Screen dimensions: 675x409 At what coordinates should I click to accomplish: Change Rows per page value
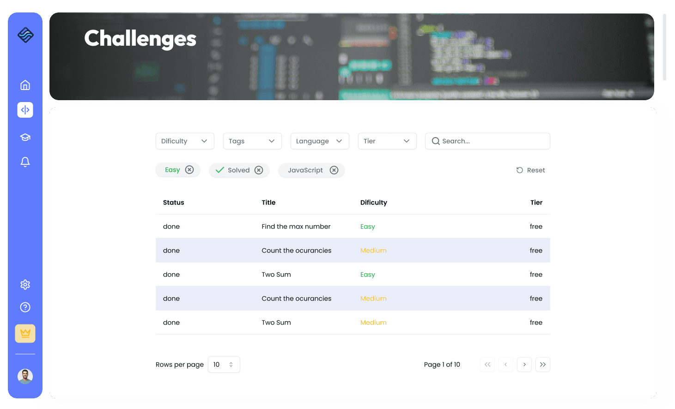pyautogui.click(x=224, y=364)
